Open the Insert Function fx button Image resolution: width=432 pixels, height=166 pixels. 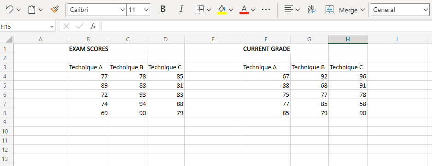click(93, 26)
